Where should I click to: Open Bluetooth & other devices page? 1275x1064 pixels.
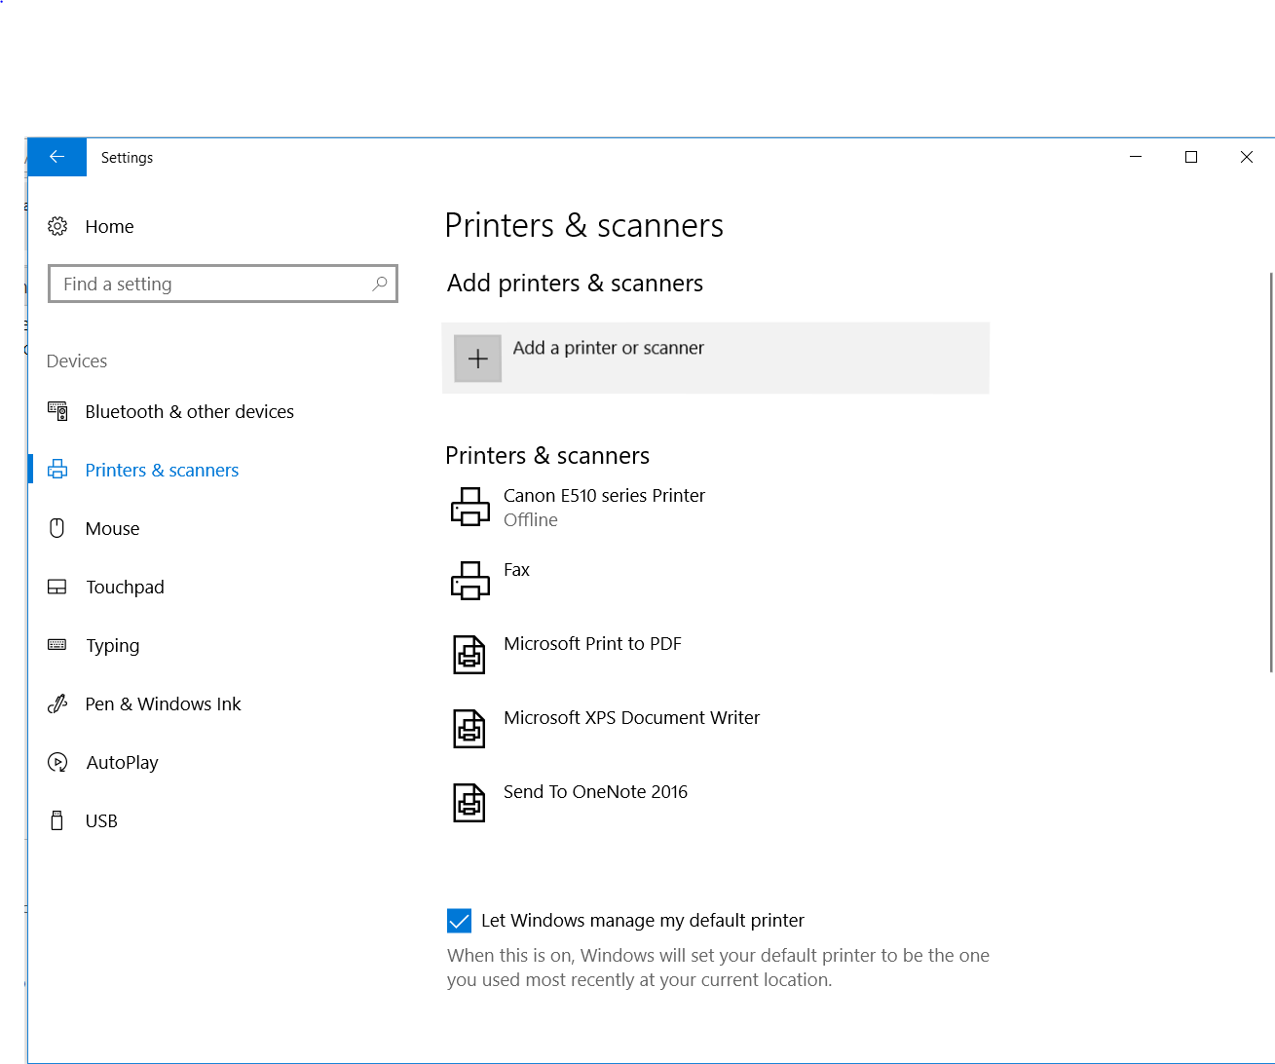coord(189,411)
